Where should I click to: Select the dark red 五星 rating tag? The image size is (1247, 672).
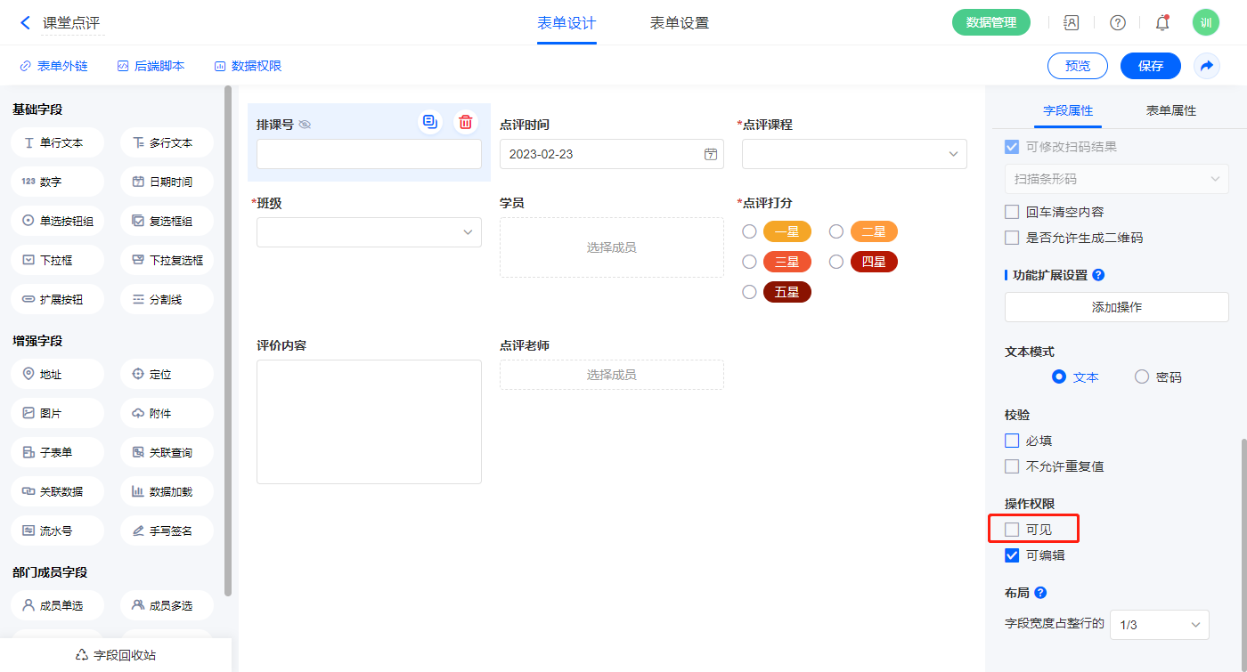[x=787, y=292]
